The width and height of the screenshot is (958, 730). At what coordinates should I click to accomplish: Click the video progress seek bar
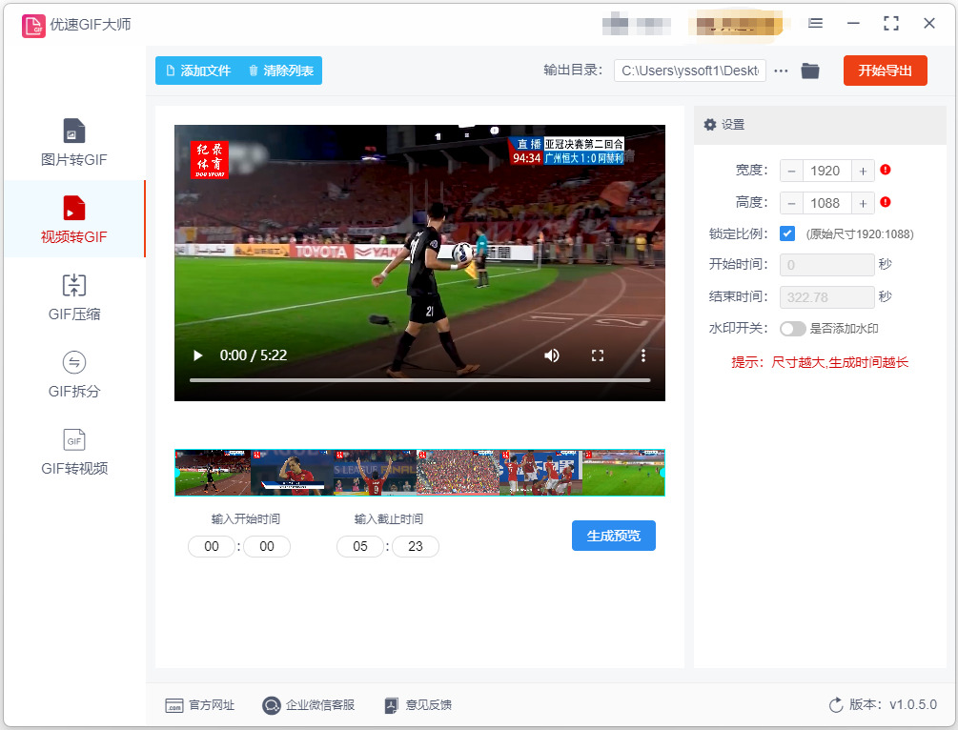[x=419, y=380]
